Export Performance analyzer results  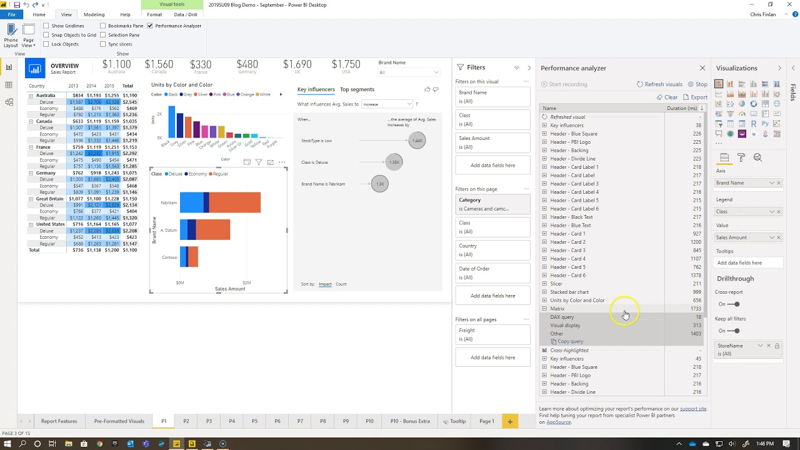pyautogui.click(x=695, y=97)
